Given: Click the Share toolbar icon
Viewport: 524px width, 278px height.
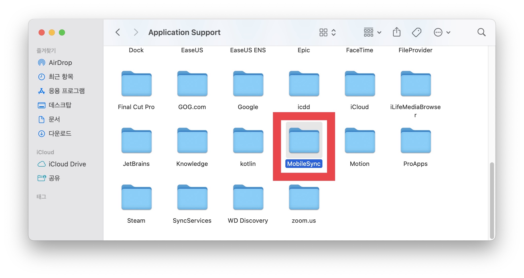Looking at the screenshot, I should 397,32.
